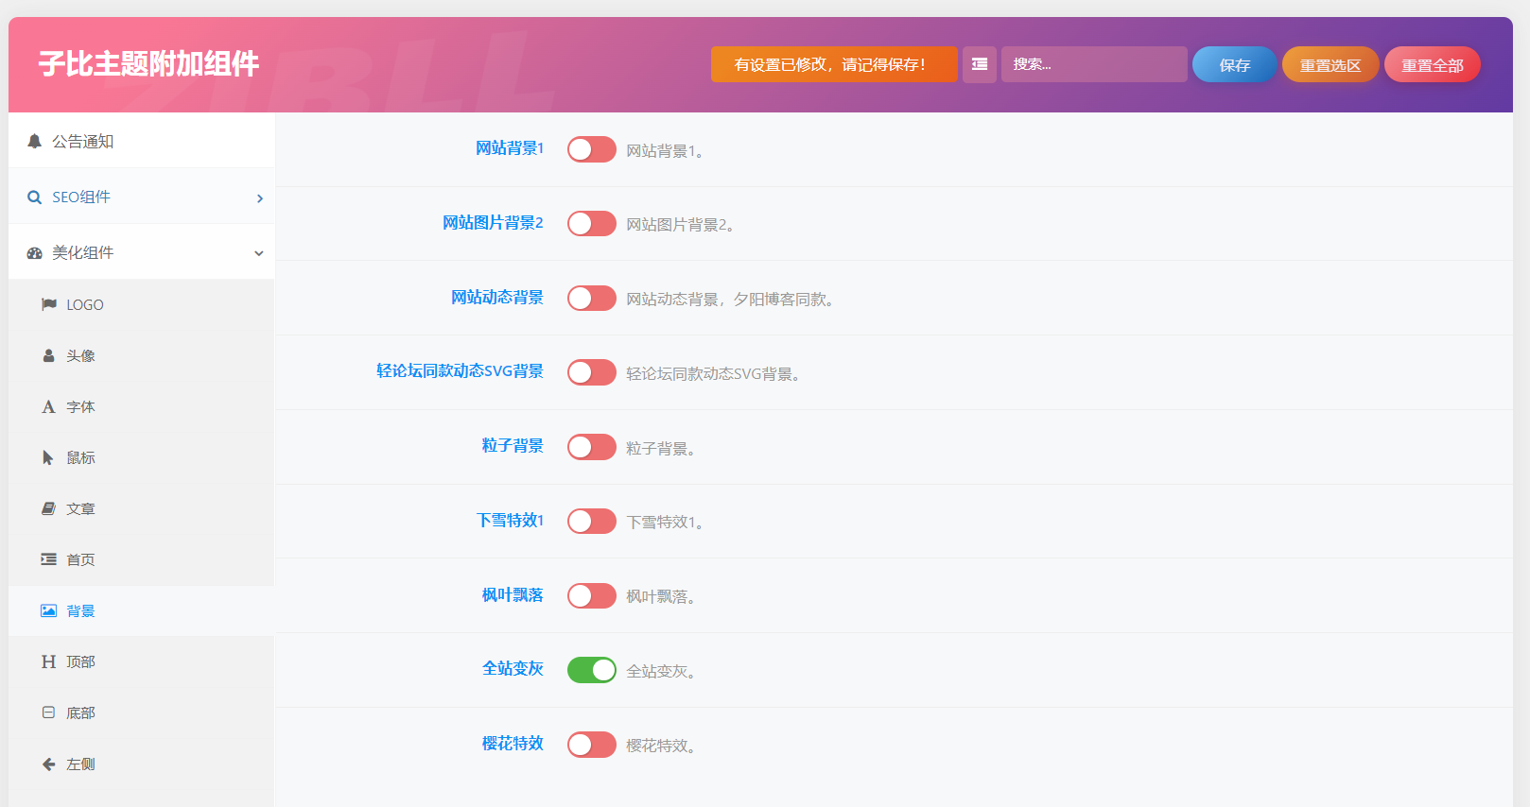Screen dimensions: 1530x807
Task: Click the expand-all list icon in header
Action: click(980, 64)
